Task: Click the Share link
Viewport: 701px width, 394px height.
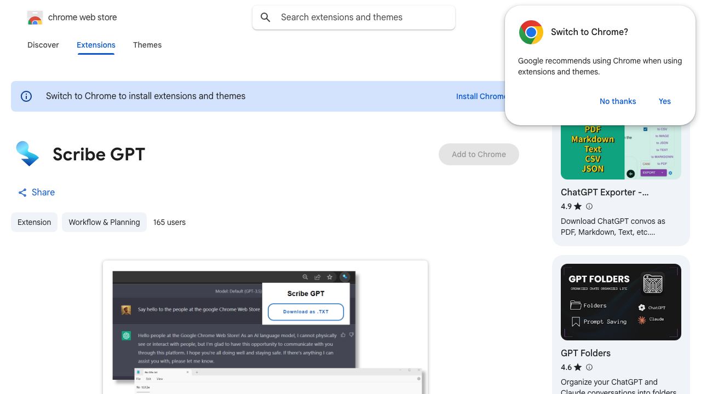Action: 37,193
